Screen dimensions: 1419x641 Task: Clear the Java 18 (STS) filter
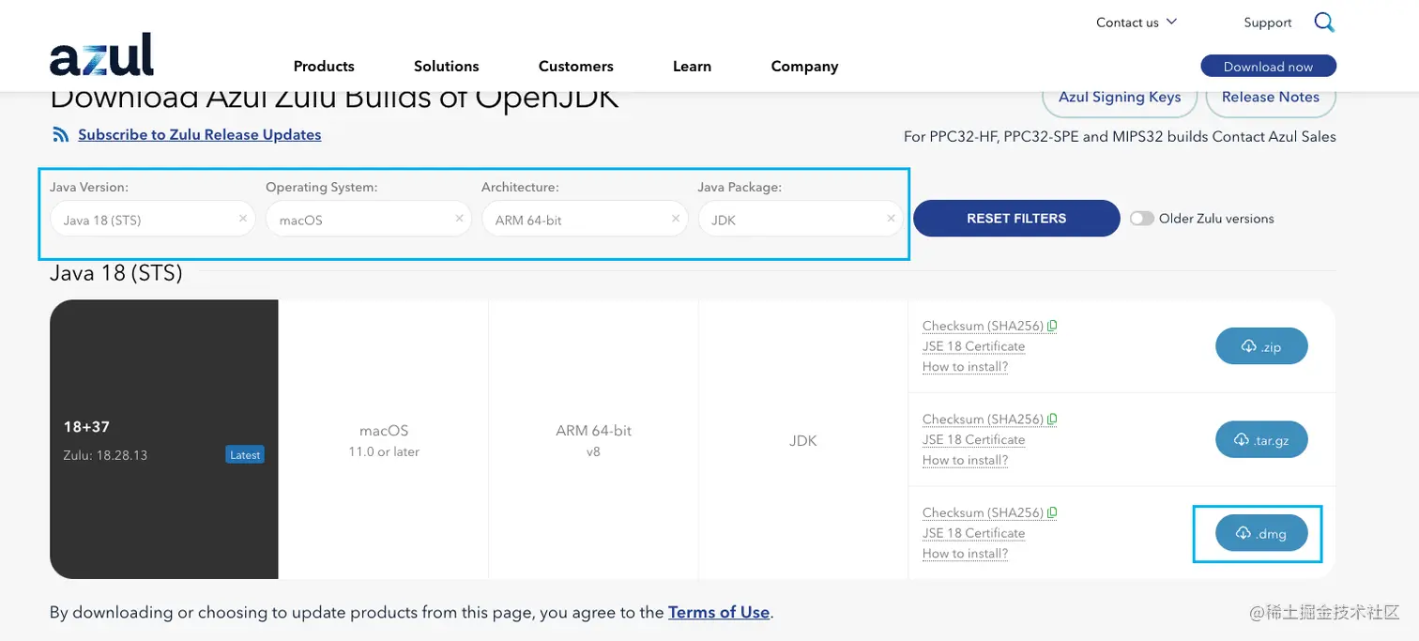tap(243, 219)
